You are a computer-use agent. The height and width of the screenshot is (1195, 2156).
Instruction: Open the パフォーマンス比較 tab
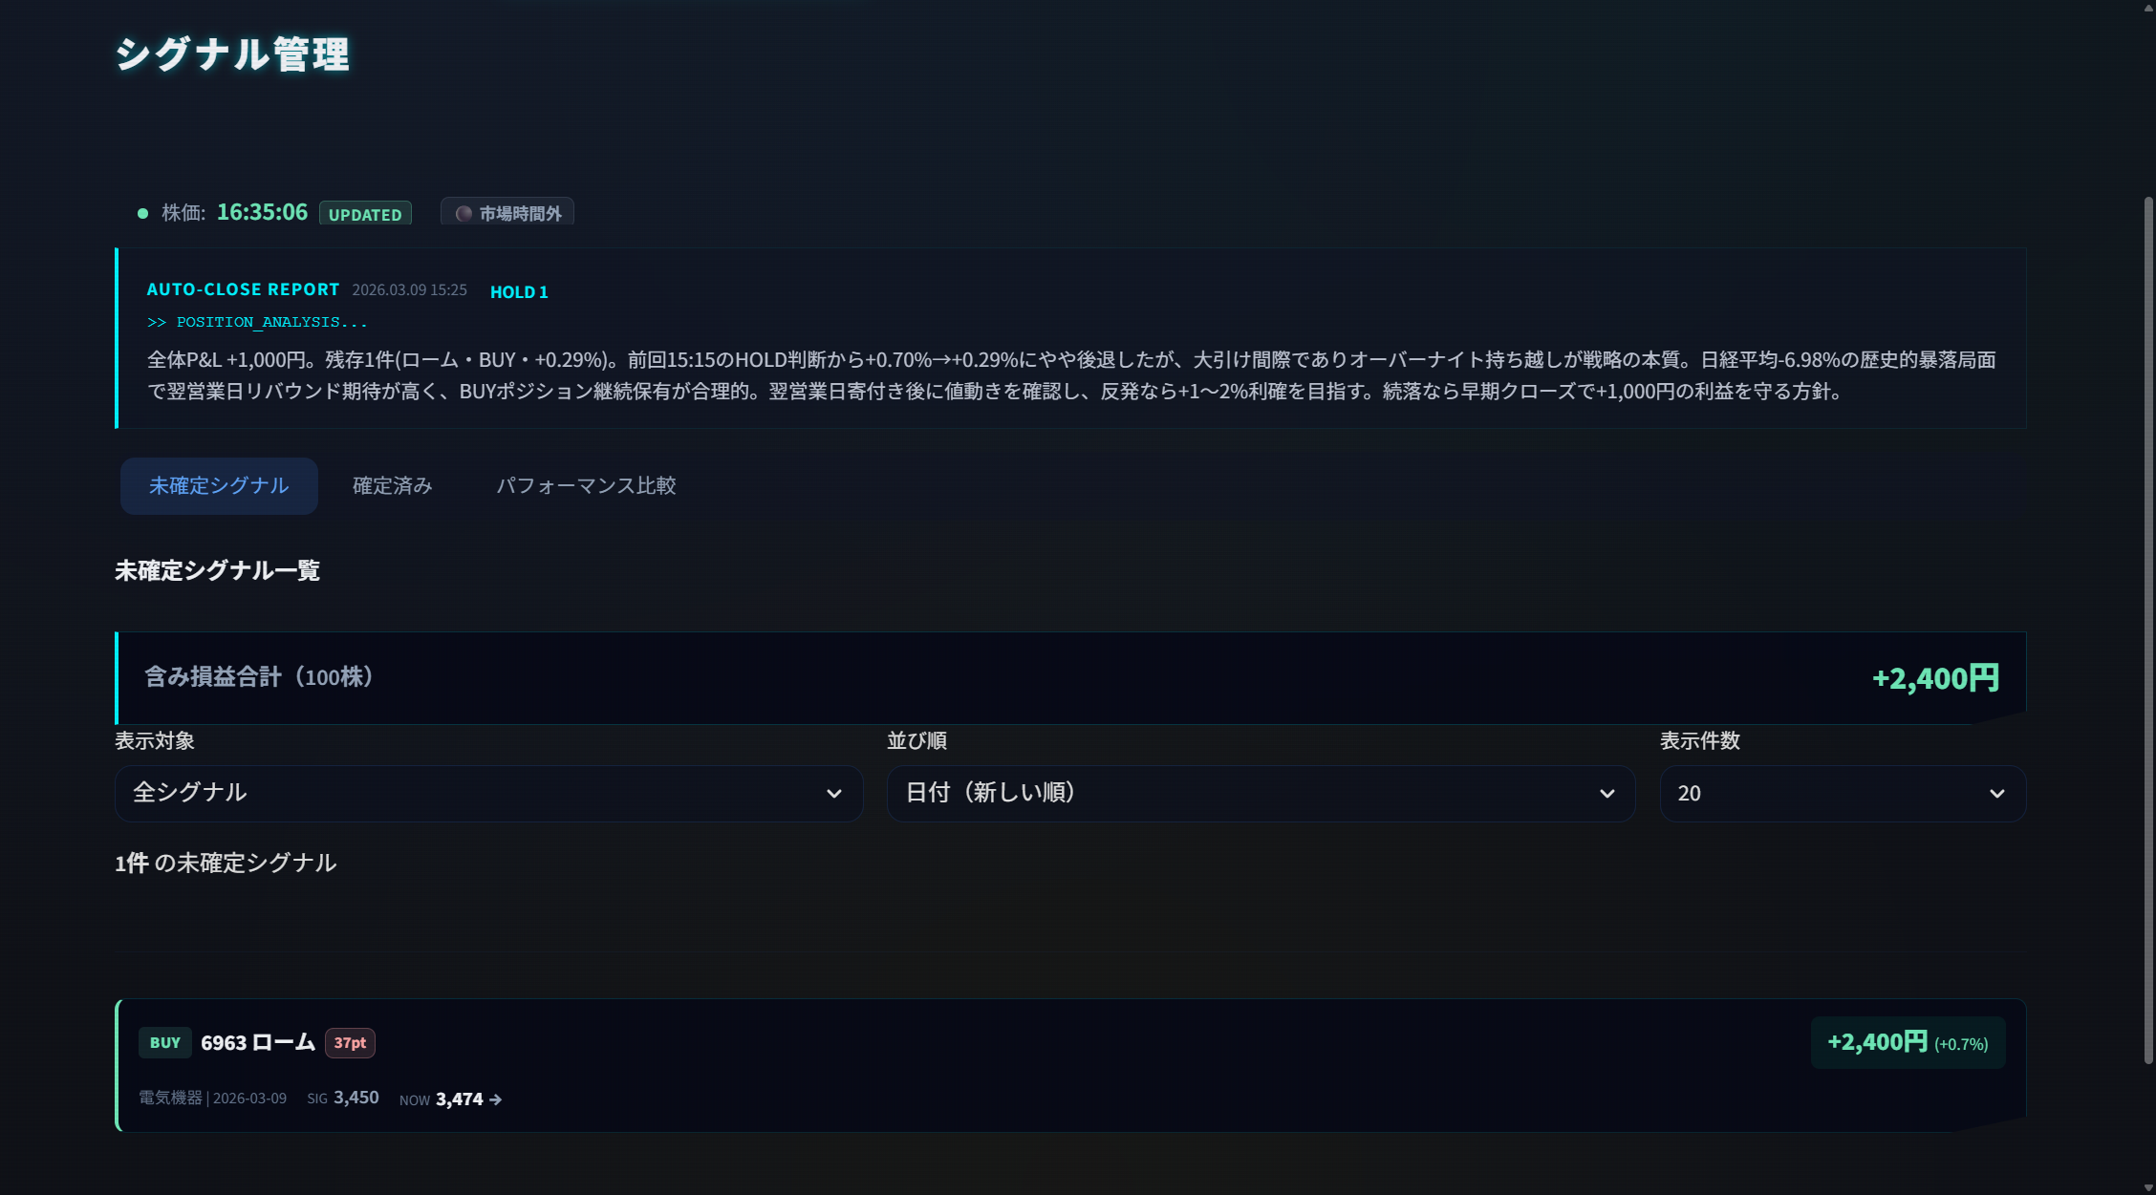pos(587,485)
